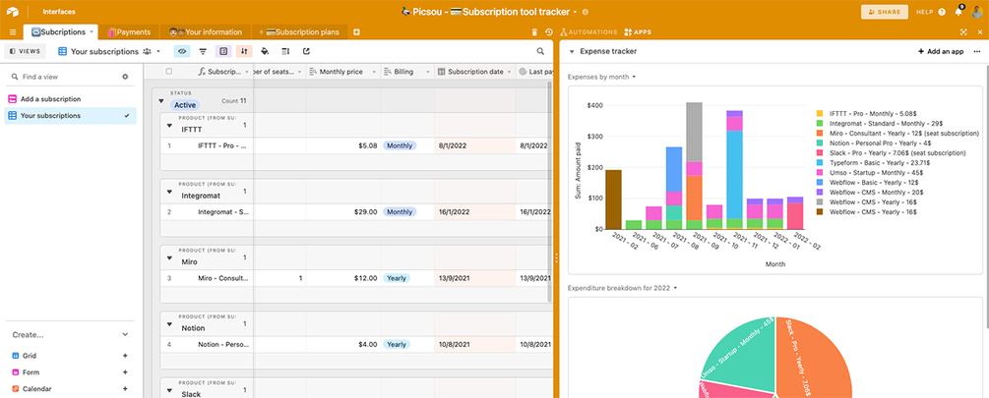Switch to Your information table tab
Image resolution: width=989 pixels, height=398 pixels.
pos(205,32)
